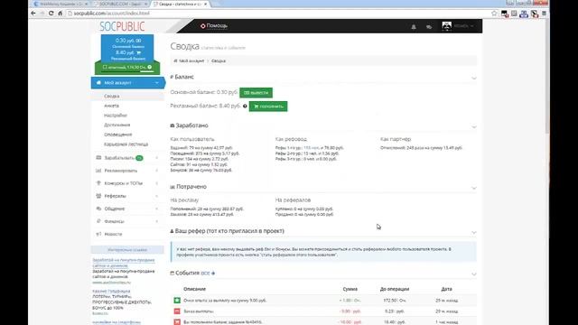Viewport: 578px width, 325px height.
Task: Open the username dropdown menu
Action: (x=463, y=26)
